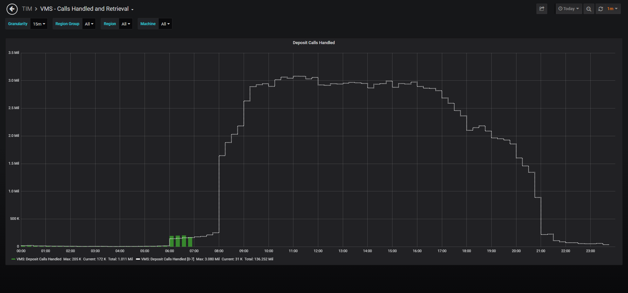Click the 08:00 x-axis time label
628x293 pixels.
[x=219, y=251]
